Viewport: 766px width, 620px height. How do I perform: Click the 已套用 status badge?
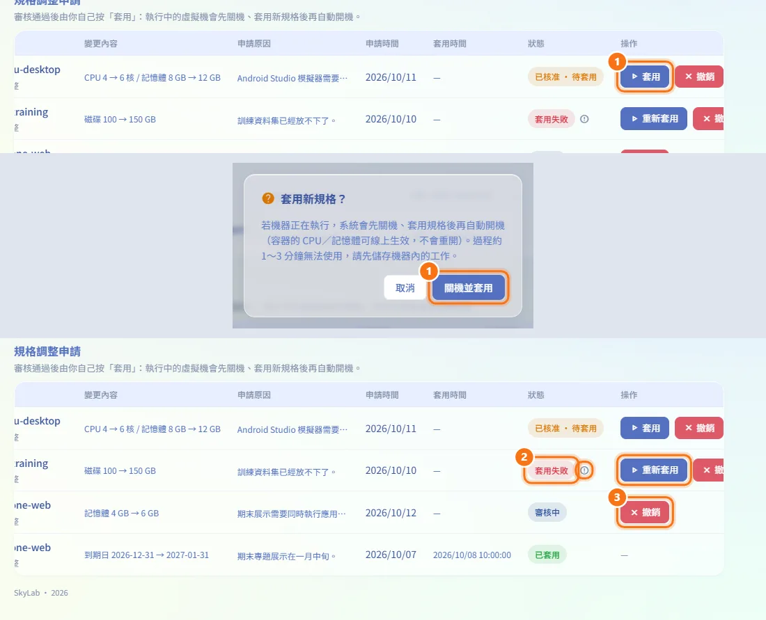[547, 555]
